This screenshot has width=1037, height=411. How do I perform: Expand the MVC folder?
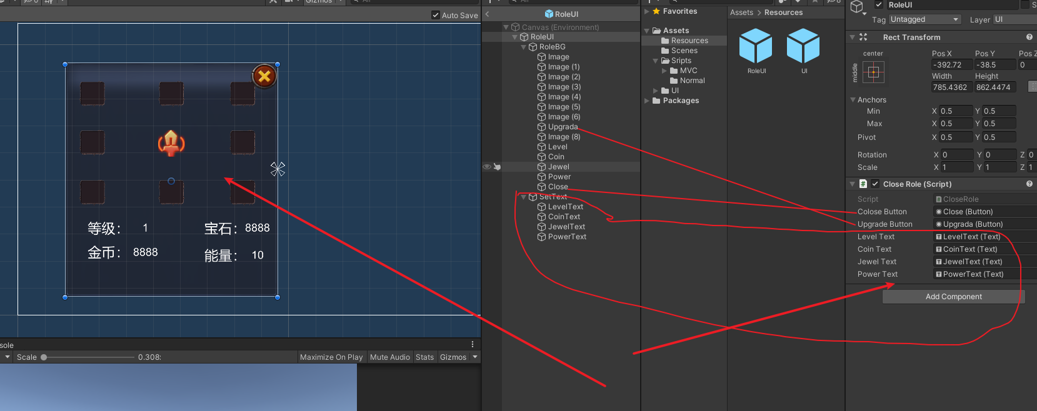click(x=664, y=71)
